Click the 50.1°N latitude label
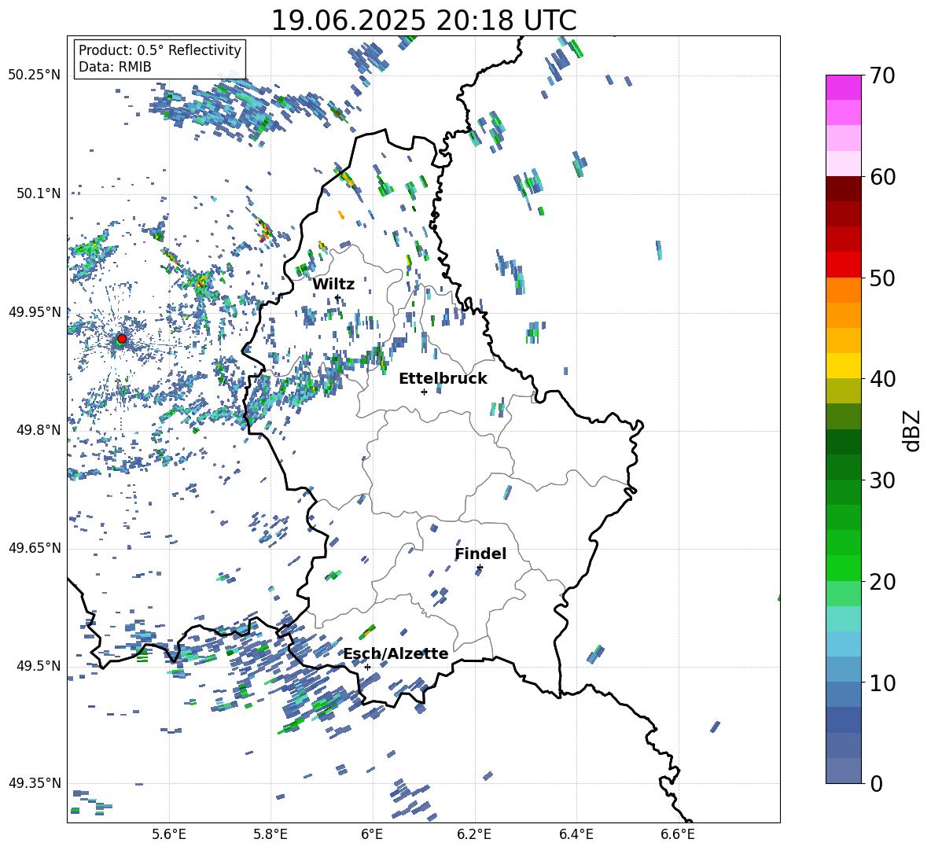This screenshot has height=850, width=931. point(39,194)
